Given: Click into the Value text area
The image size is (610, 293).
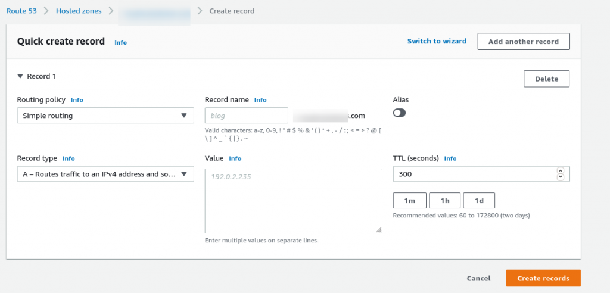Looking at the screenshot, I should click(x=293, y=201).
